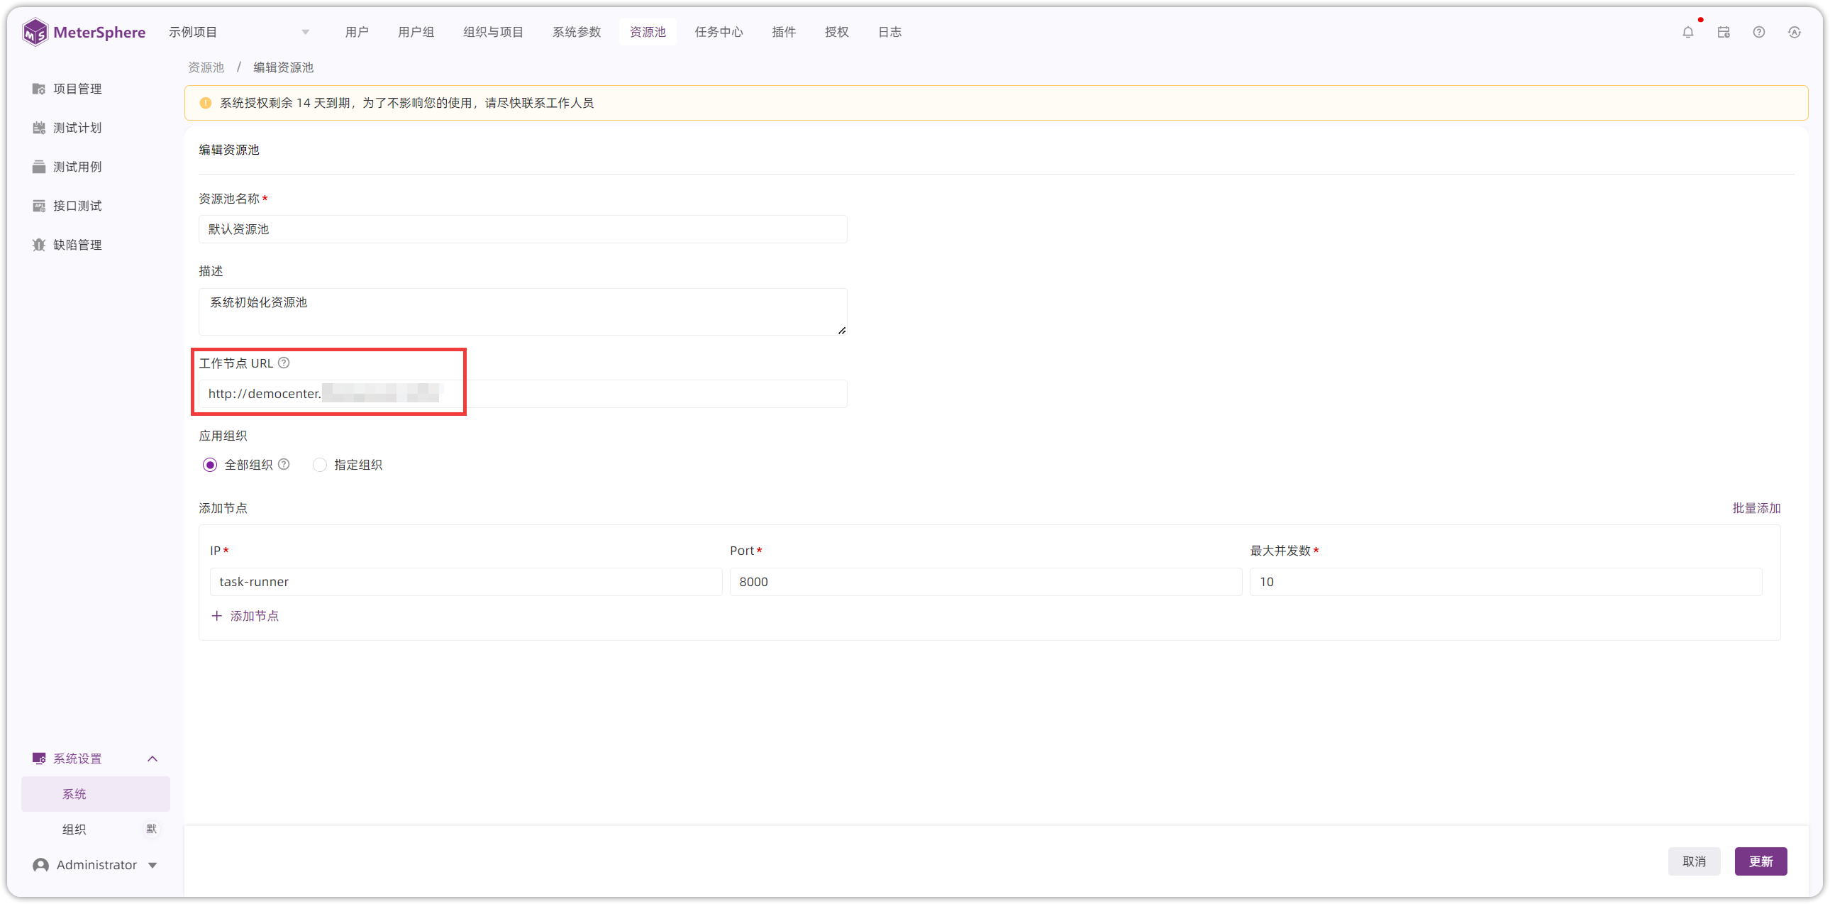Click the 缺陷管理 bug icon
Viewport: 1830px width, 904px height.
39,246
